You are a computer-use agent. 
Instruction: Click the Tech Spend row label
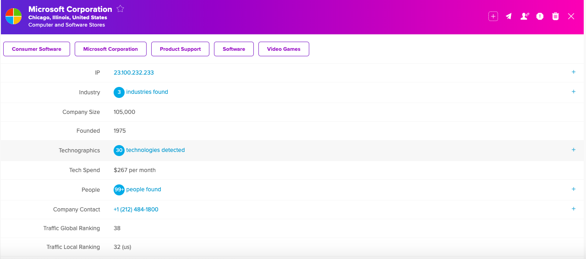click(x=84, y=170)
